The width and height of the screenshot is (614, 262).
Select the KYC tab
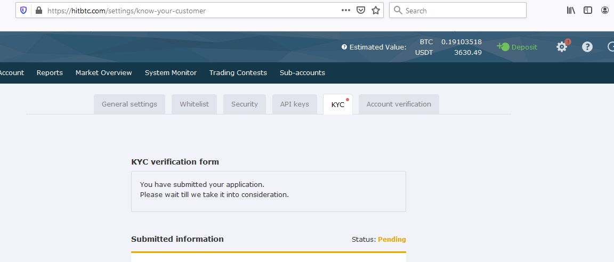pyautogui.click(x=337, y=104)
